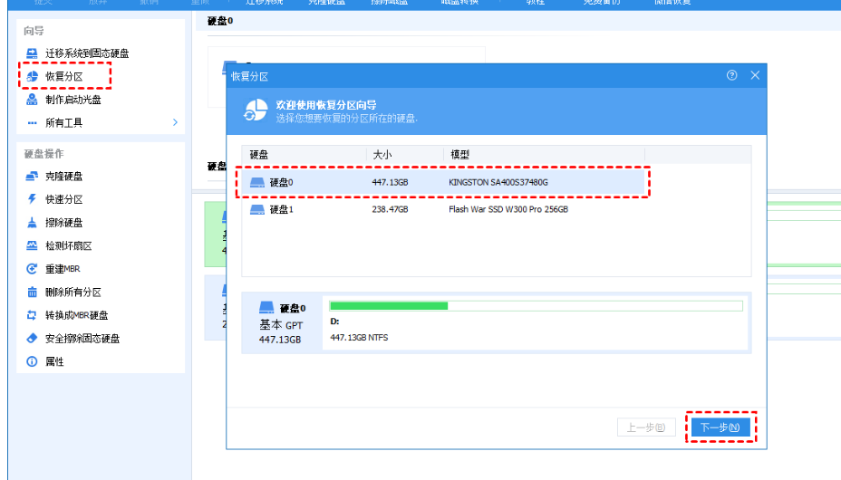841x480 pixels.
Task: Click the 快速分区 lightning icon
Action: tap(33, 199)
